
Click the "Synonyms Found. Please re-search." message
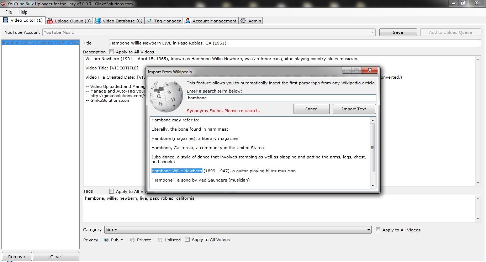(223, 111)
